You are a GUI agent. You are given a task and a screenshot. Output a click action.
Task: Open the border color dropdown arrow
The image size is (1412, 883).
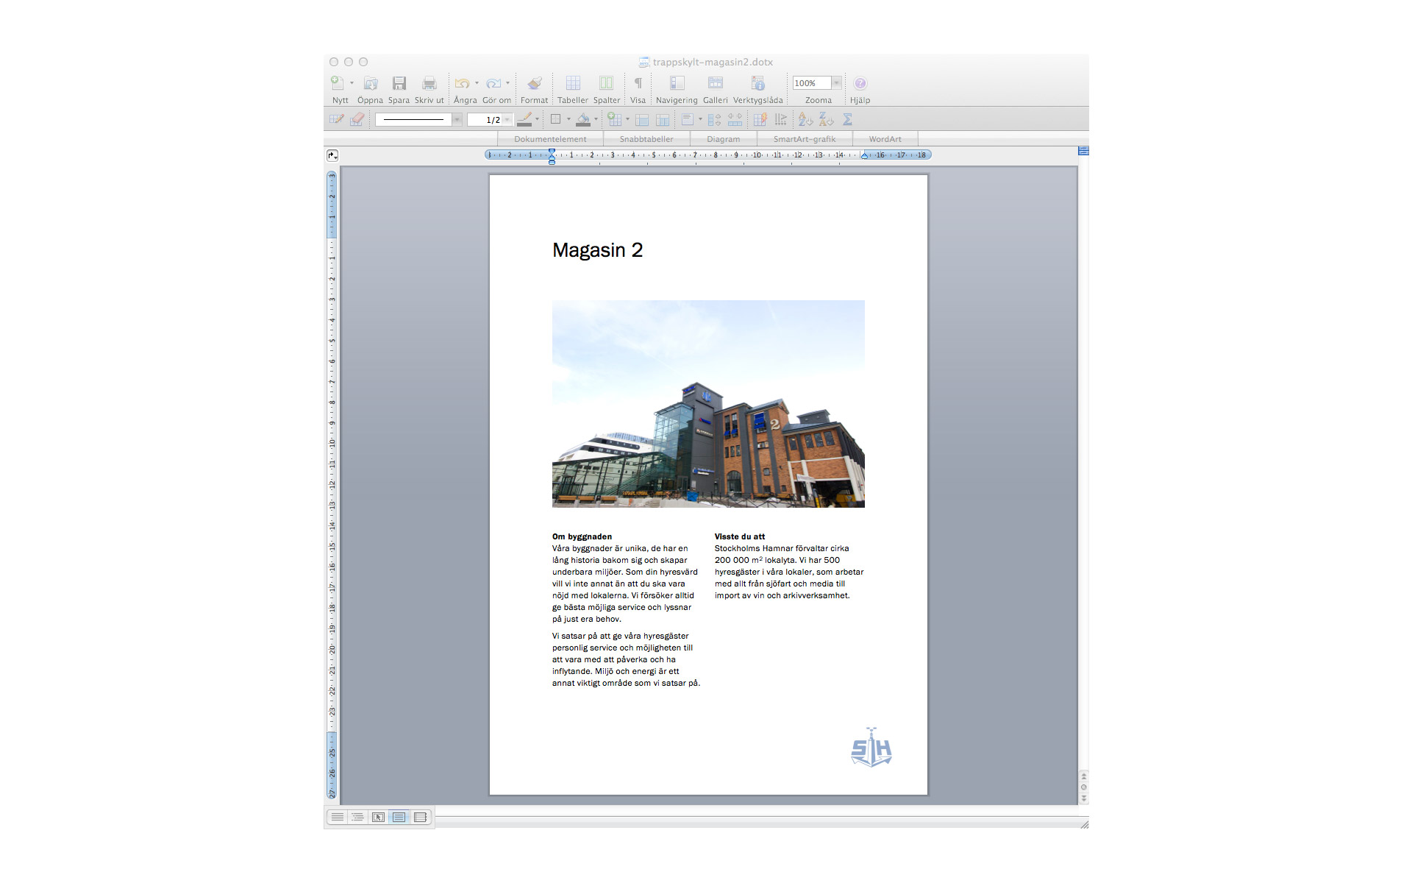point(538,119)
